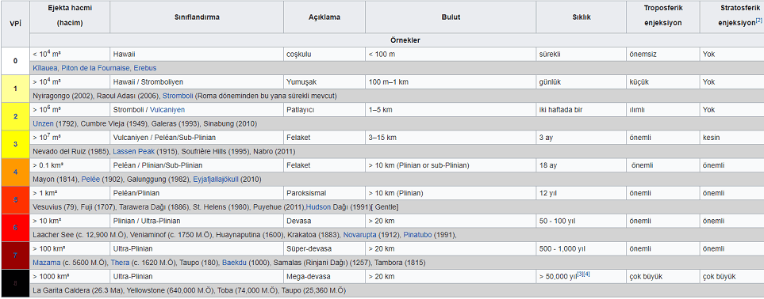Follow the Stromboli link in examples row
764x299 pixels.
tap(178, 96)
